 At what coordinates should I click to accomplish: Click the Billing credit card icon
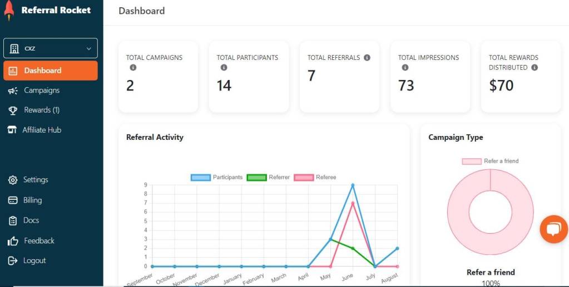(13, 200)
